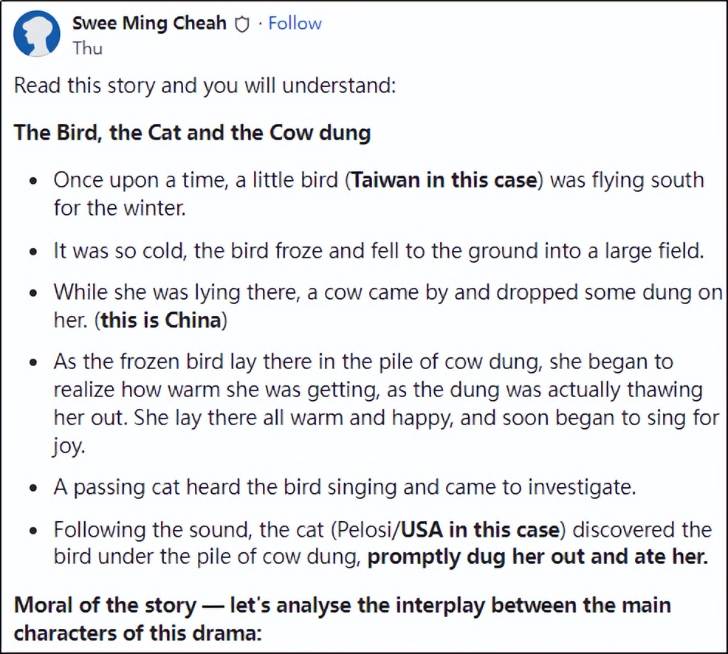Click the "Read this story" intro line
The image size is (728, 654).
tap(205, 85)
